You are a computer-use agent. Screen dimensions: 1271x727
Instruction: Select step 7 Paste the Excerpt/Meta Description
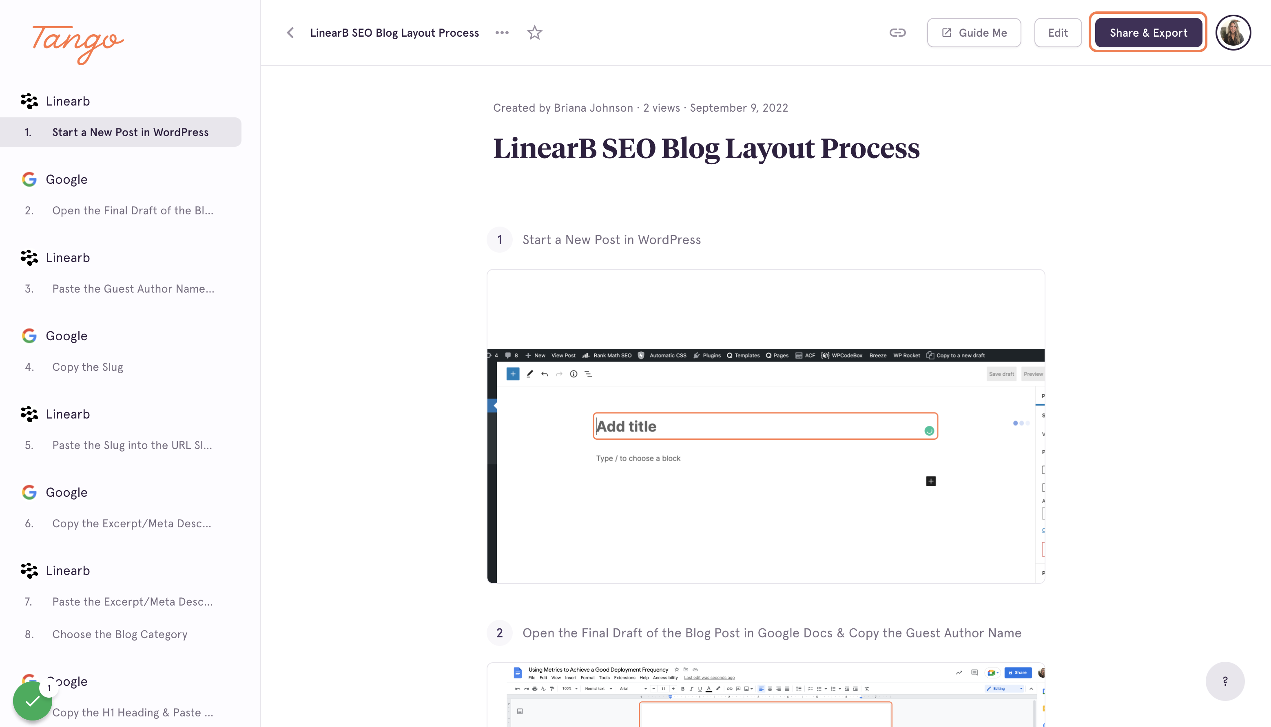click(120, 601)
